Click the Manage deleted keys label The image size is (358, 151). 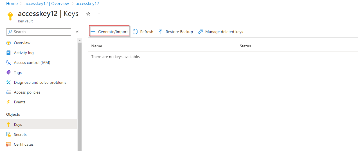(224, 32)
